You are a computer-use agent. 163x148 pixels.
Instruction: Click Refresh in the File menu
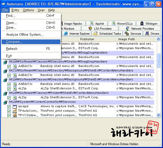[x=31, y=49]
